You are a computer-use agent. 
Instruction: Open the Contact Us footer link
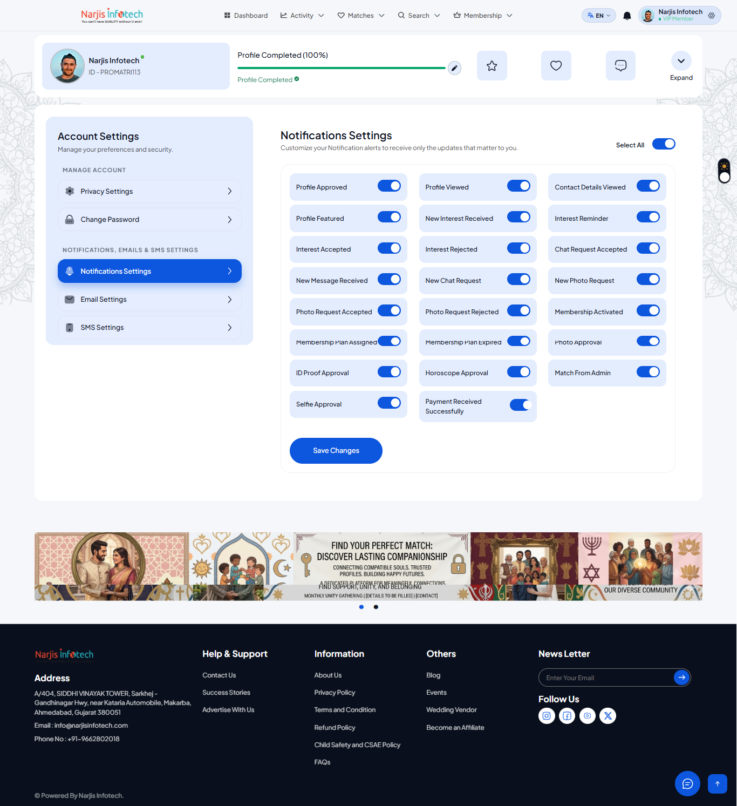pos(219,675)
